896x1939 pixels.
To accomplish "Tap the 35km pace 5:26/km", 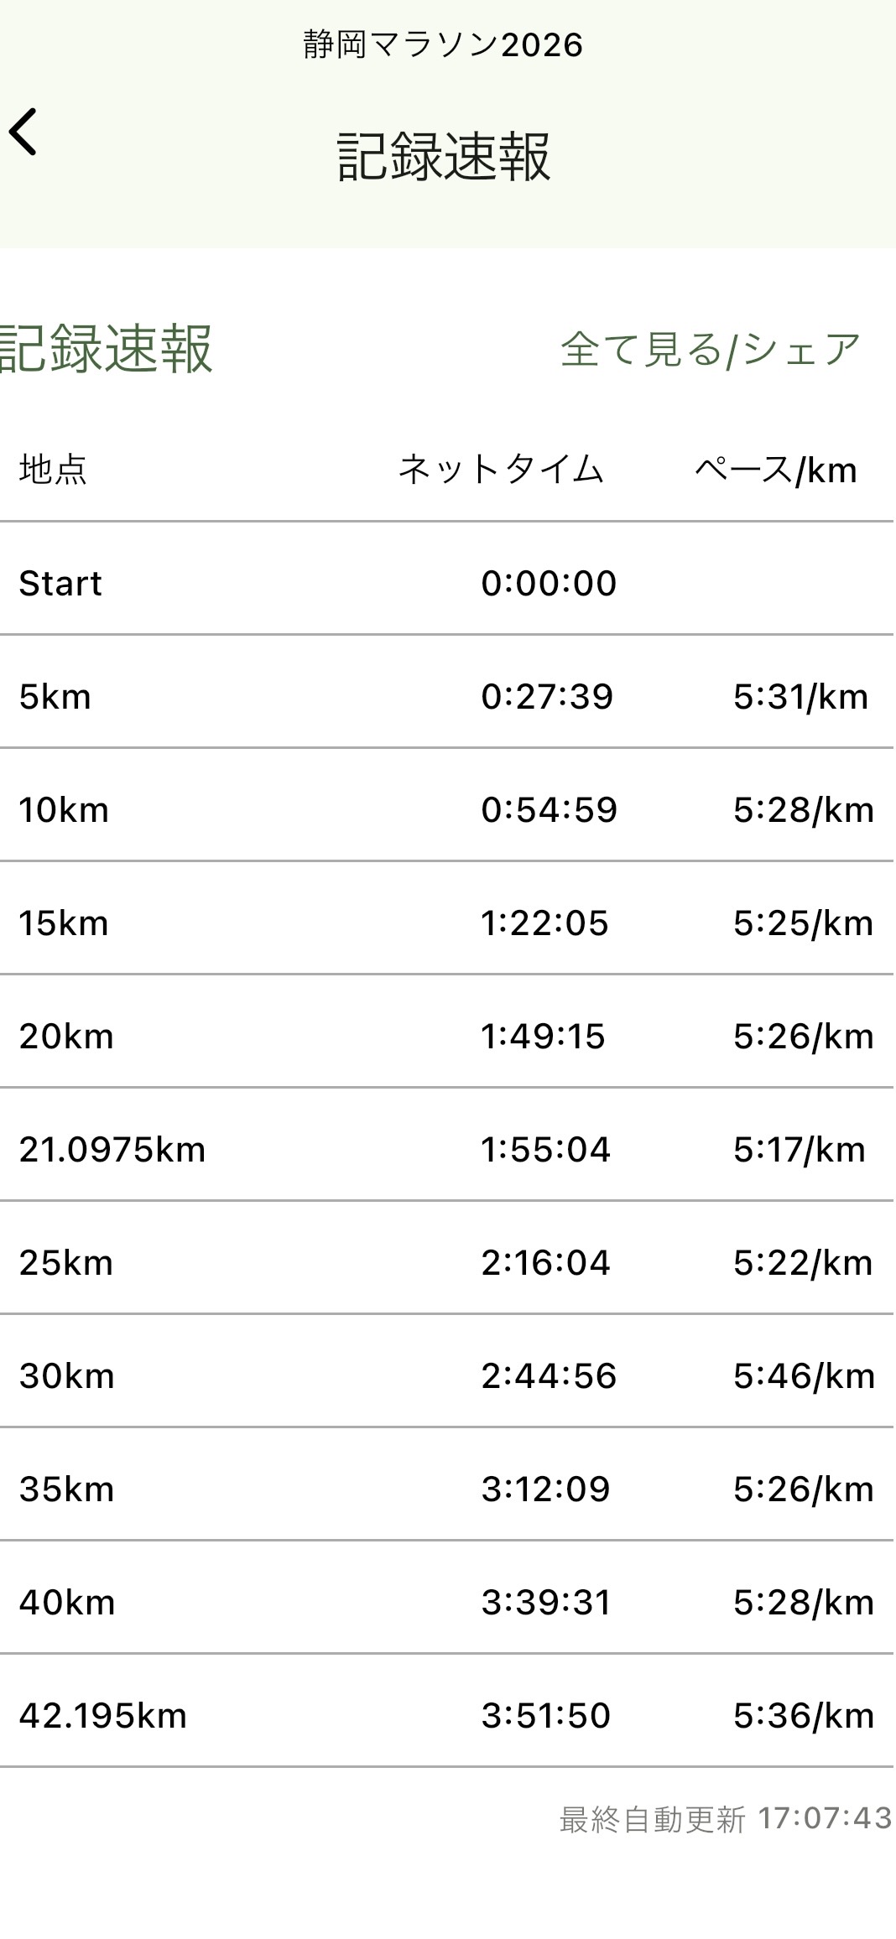I will (803, 1489).
